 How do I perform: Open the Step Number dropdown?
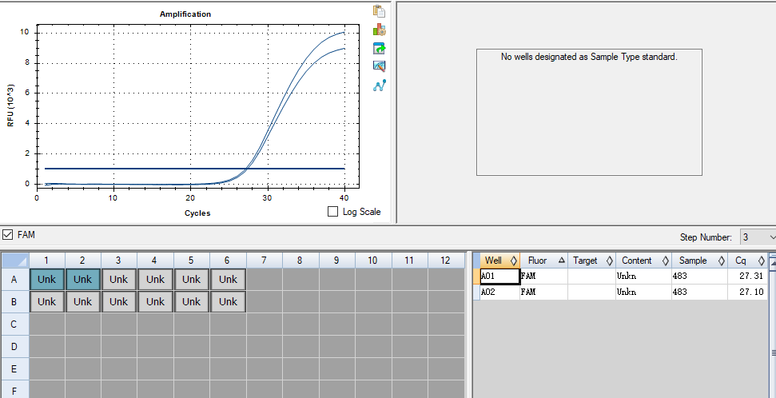[757, 237]
